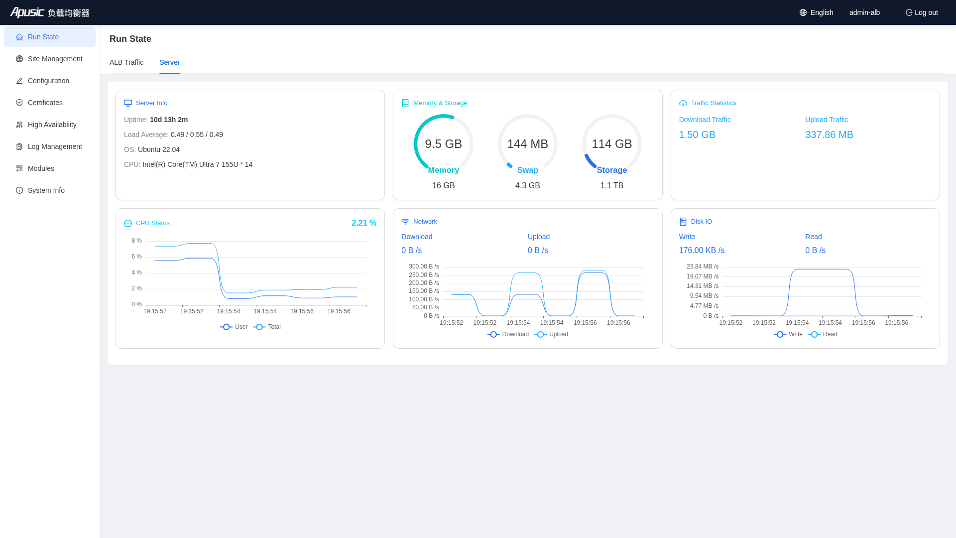Open the System Info page
The image size is (956, 538).
click(x=50, y=190)
